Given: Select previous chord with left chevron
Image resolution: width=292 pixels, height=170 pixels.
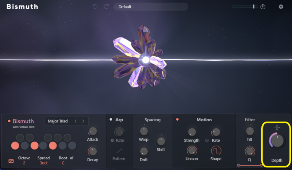Looking at the screenshot, I should click(76, 121).
